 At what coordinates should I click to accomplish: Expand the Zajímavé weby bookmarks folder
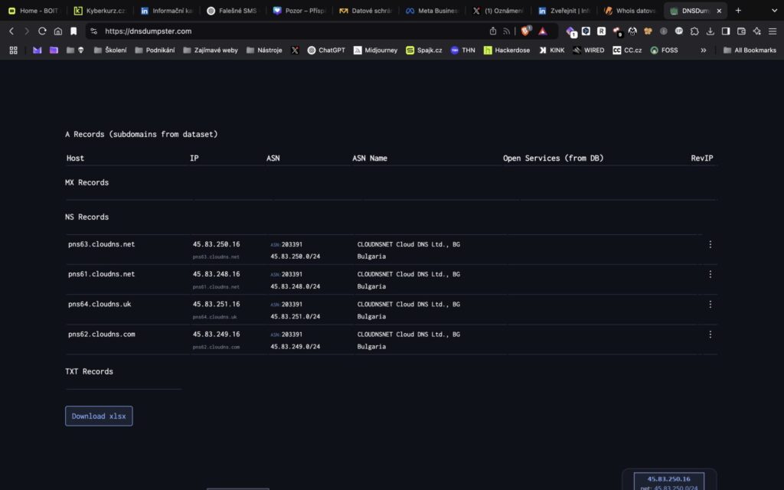tap(211, 50)
